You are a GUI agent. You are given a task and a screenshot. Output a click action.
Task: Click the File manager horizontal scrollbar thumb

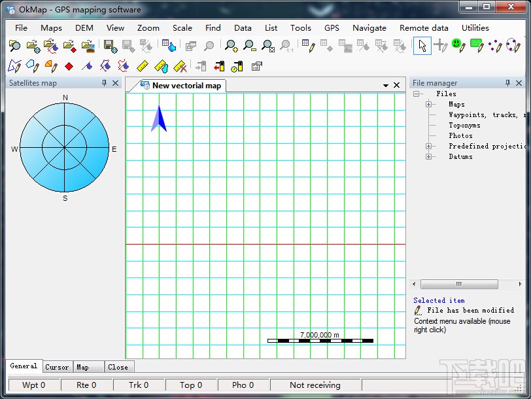[x=459, y=285]
